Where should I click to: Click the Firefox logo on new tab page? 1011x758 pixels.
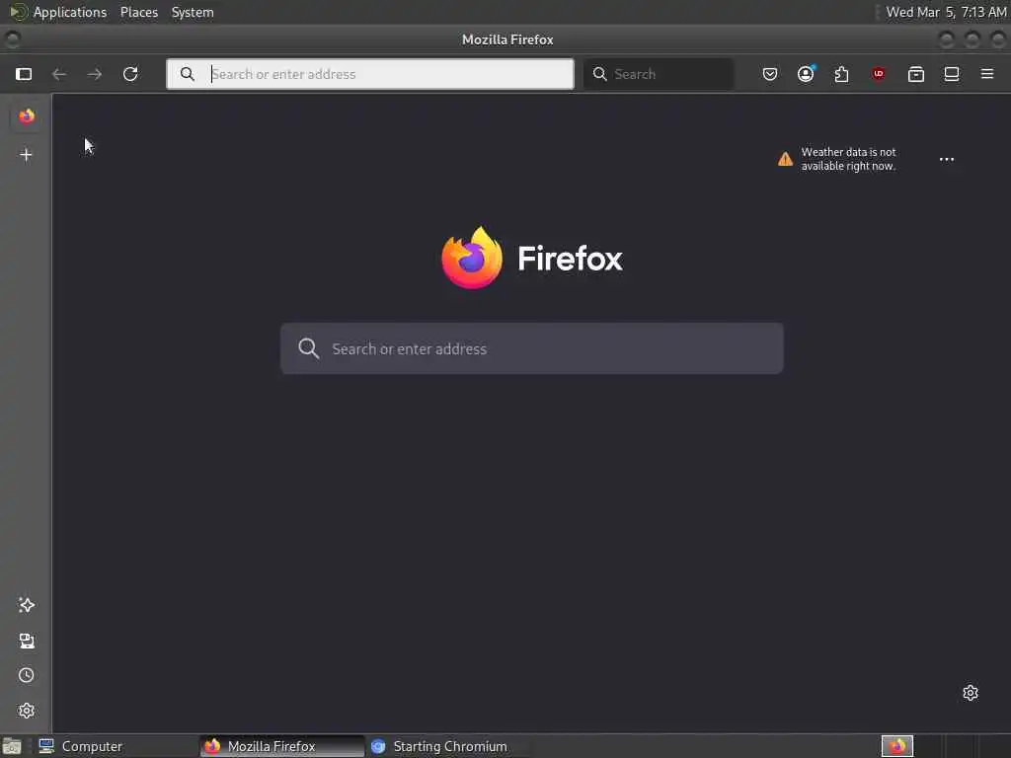coord(532,258)
